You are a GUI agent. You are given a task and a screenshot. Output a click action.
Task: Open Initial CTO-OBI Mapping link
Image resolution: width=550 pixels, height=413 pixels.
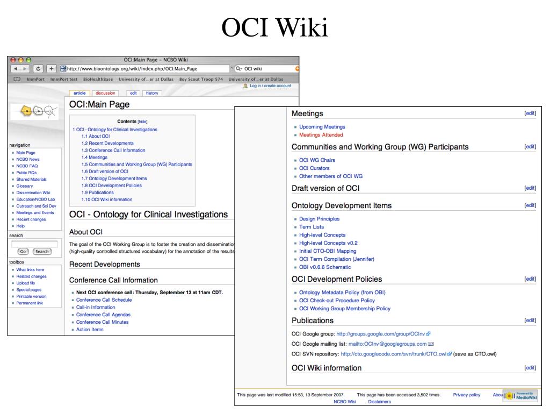[328, 251]
